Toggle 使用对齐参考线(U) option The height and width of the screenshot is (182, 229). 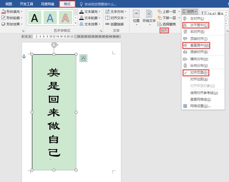(203, 93)
